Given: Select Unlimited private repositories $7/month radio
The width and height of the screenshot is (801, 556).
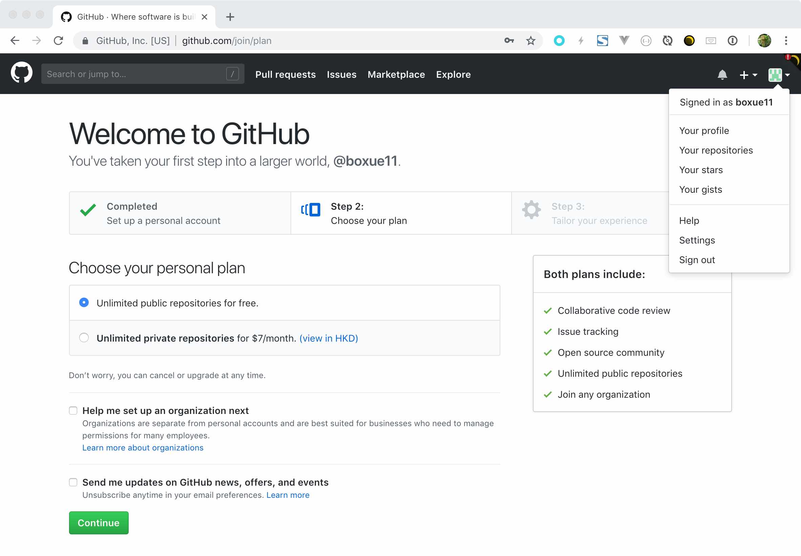Looking at the screenshot, I should pyautogui.click(x=84, y=338).
